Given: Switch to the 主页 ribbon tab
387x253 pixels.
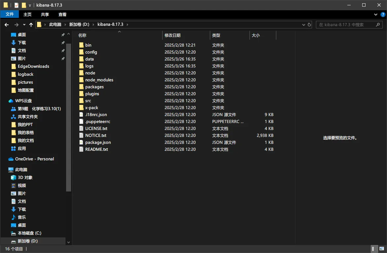Looking at the screenshot, I should 27,15.
